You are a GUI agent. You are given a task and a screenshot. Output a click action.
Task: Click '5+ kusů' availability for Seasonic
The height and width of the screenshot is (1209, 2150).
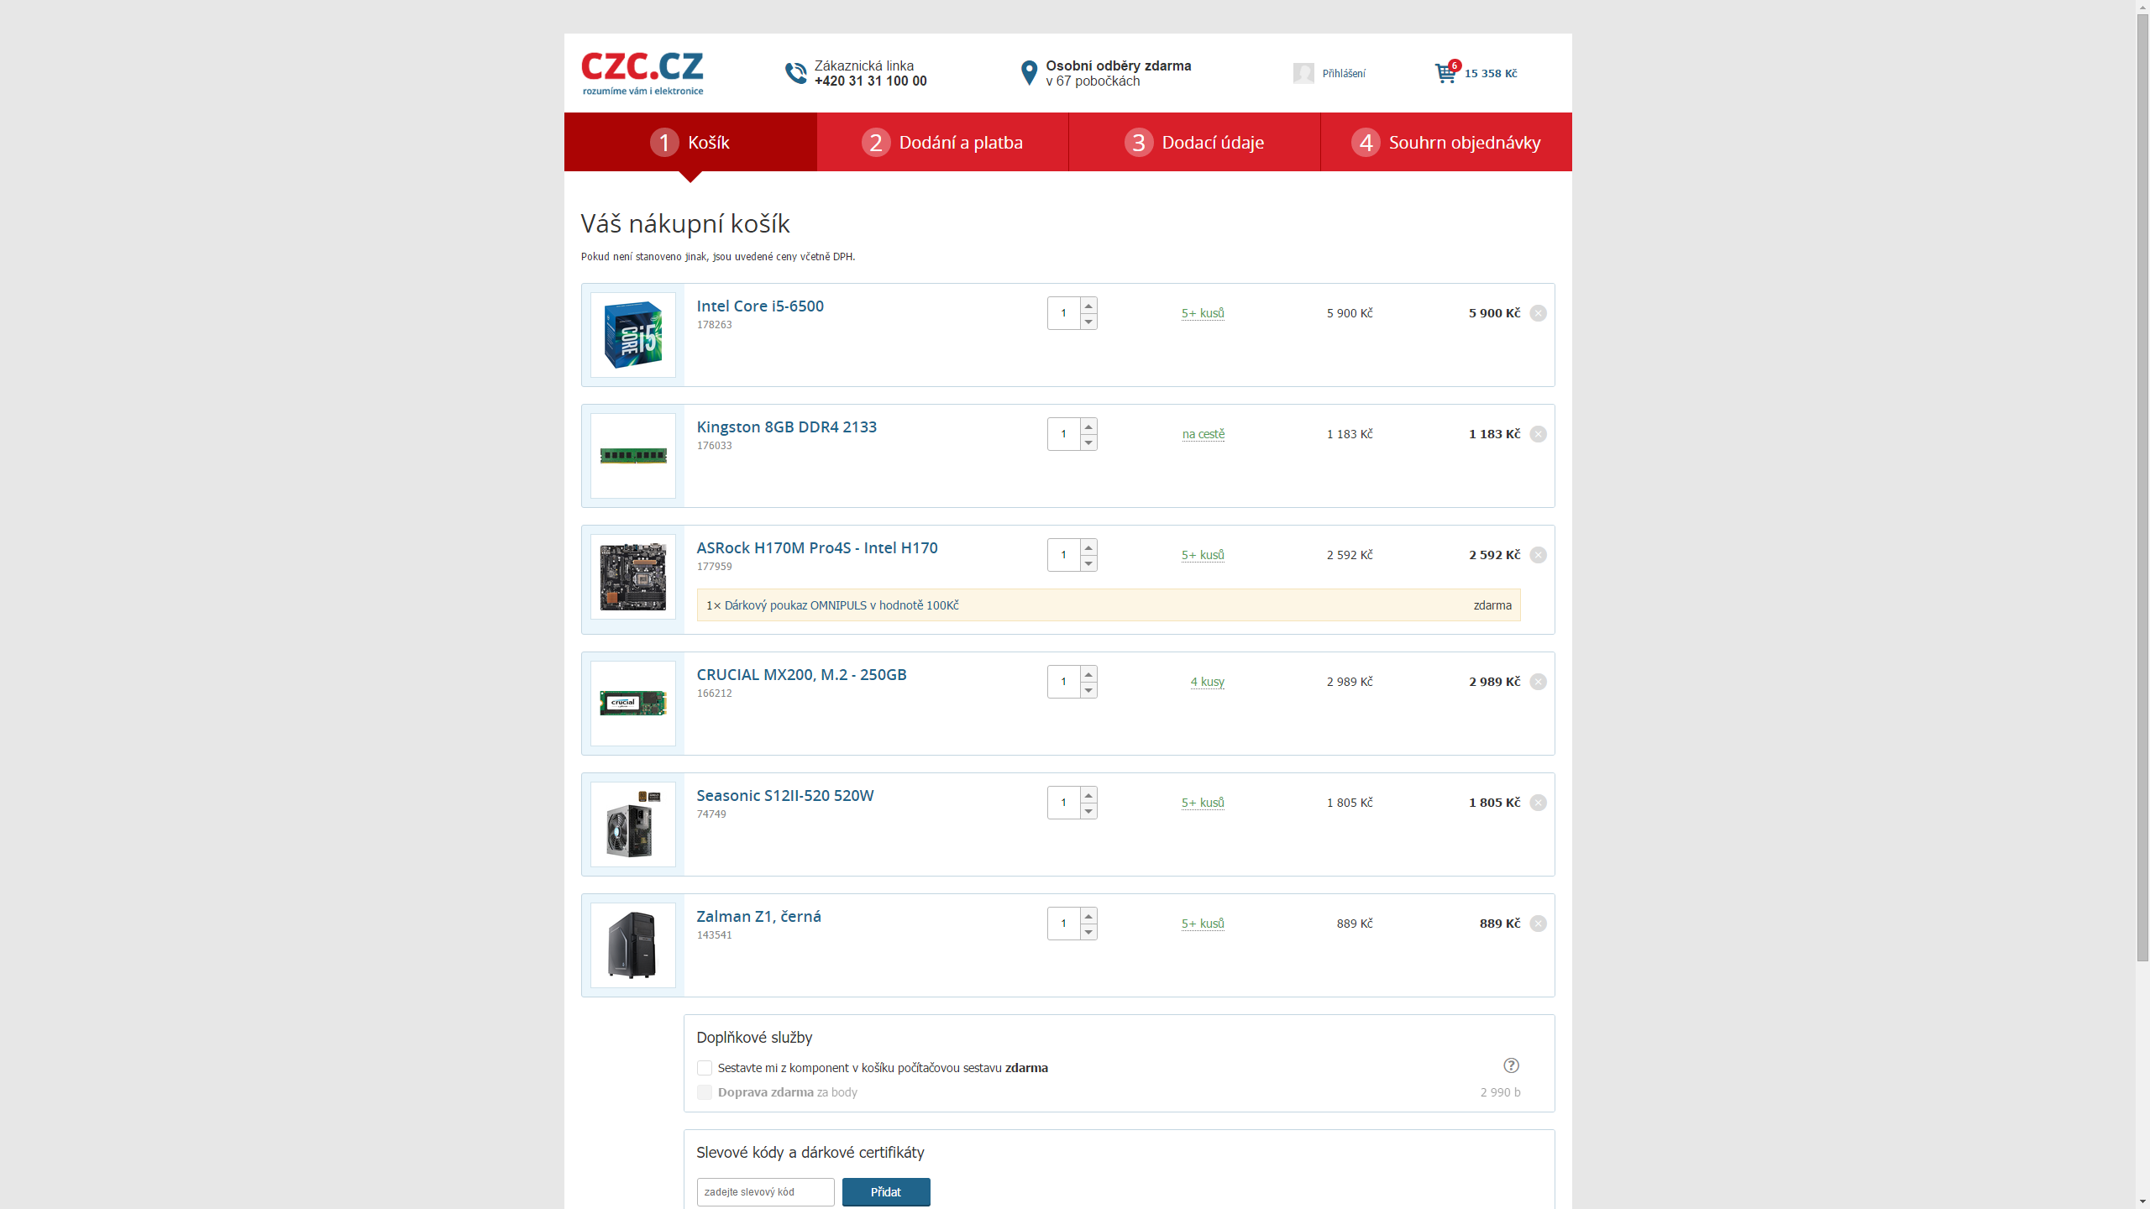tap(1203, 803)
